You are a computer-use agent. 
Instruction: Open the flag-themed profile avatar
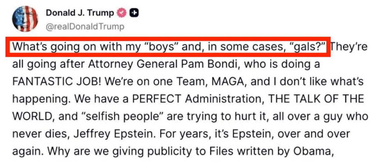[x=25, y=19]
